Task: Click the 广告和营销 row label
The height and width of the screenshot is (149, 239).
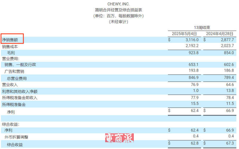Action: 14,72
